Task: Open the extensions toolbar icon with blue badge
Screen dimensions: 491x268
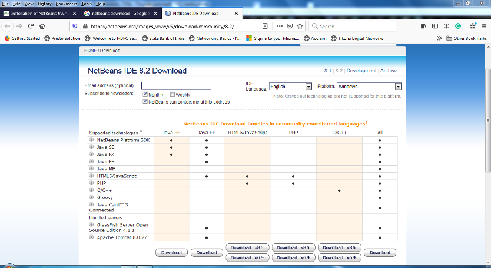Action: tap(473, 26)
